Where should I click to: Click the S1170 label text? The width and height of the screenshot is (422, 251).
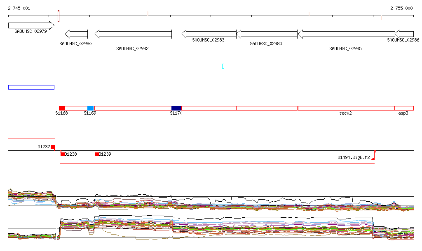(x=176, y=113)
